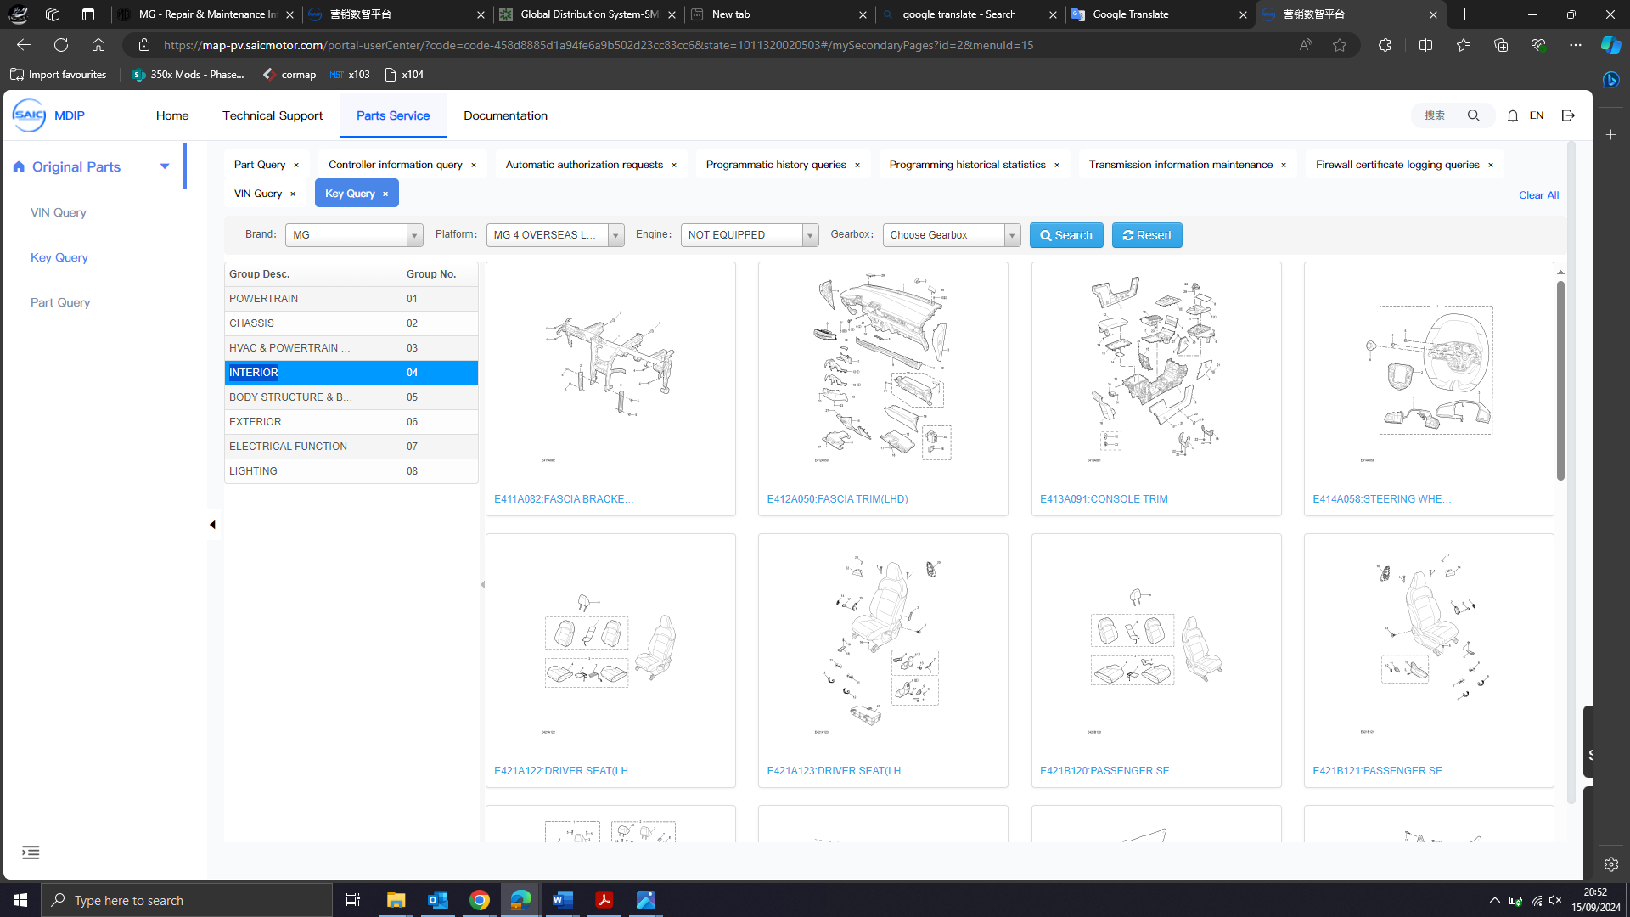Open browser split screen icon

point(1425,45)
